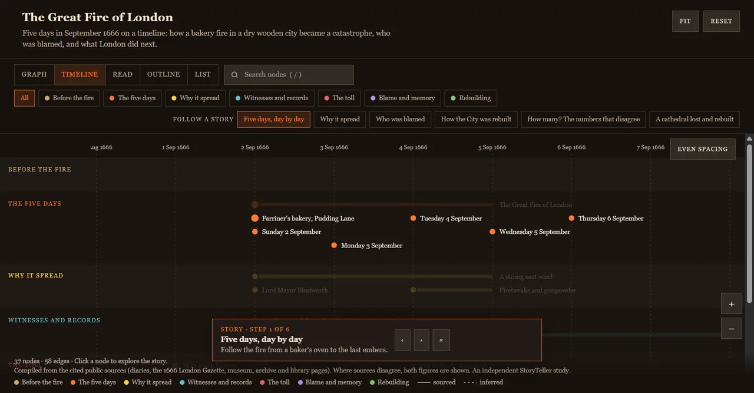754x393 pixels.
Task: Click the 2 Sep 1666 axis label
Action: (255, 147)
